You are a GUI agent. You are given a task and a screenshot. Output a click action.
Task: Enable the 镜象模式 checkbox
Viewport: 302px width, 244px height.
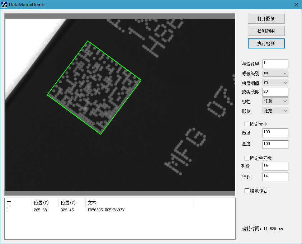247,191
